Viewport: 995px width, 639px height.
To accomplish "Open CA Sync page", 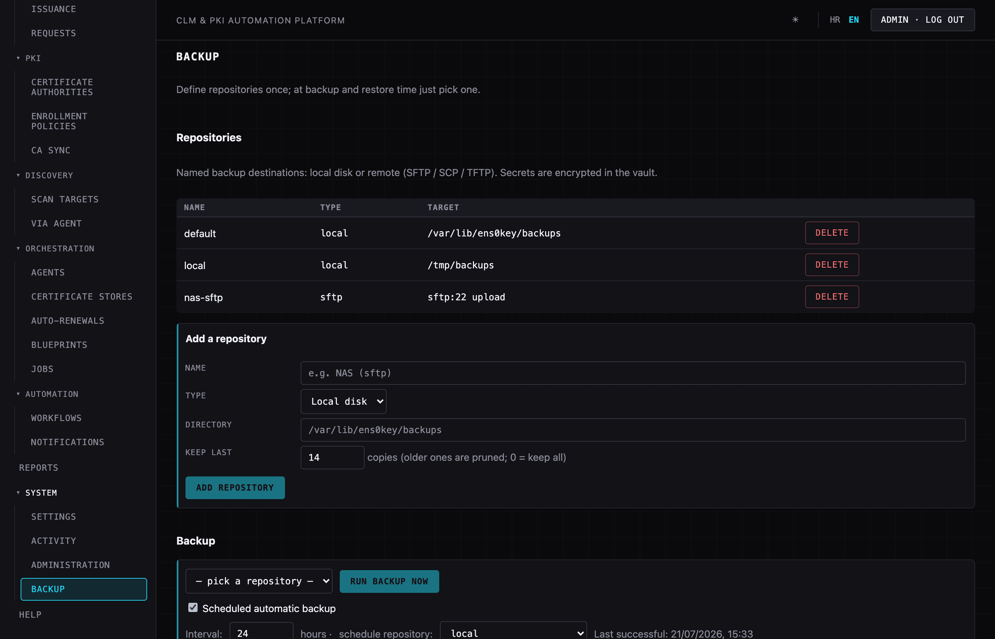I will point(51,150).
